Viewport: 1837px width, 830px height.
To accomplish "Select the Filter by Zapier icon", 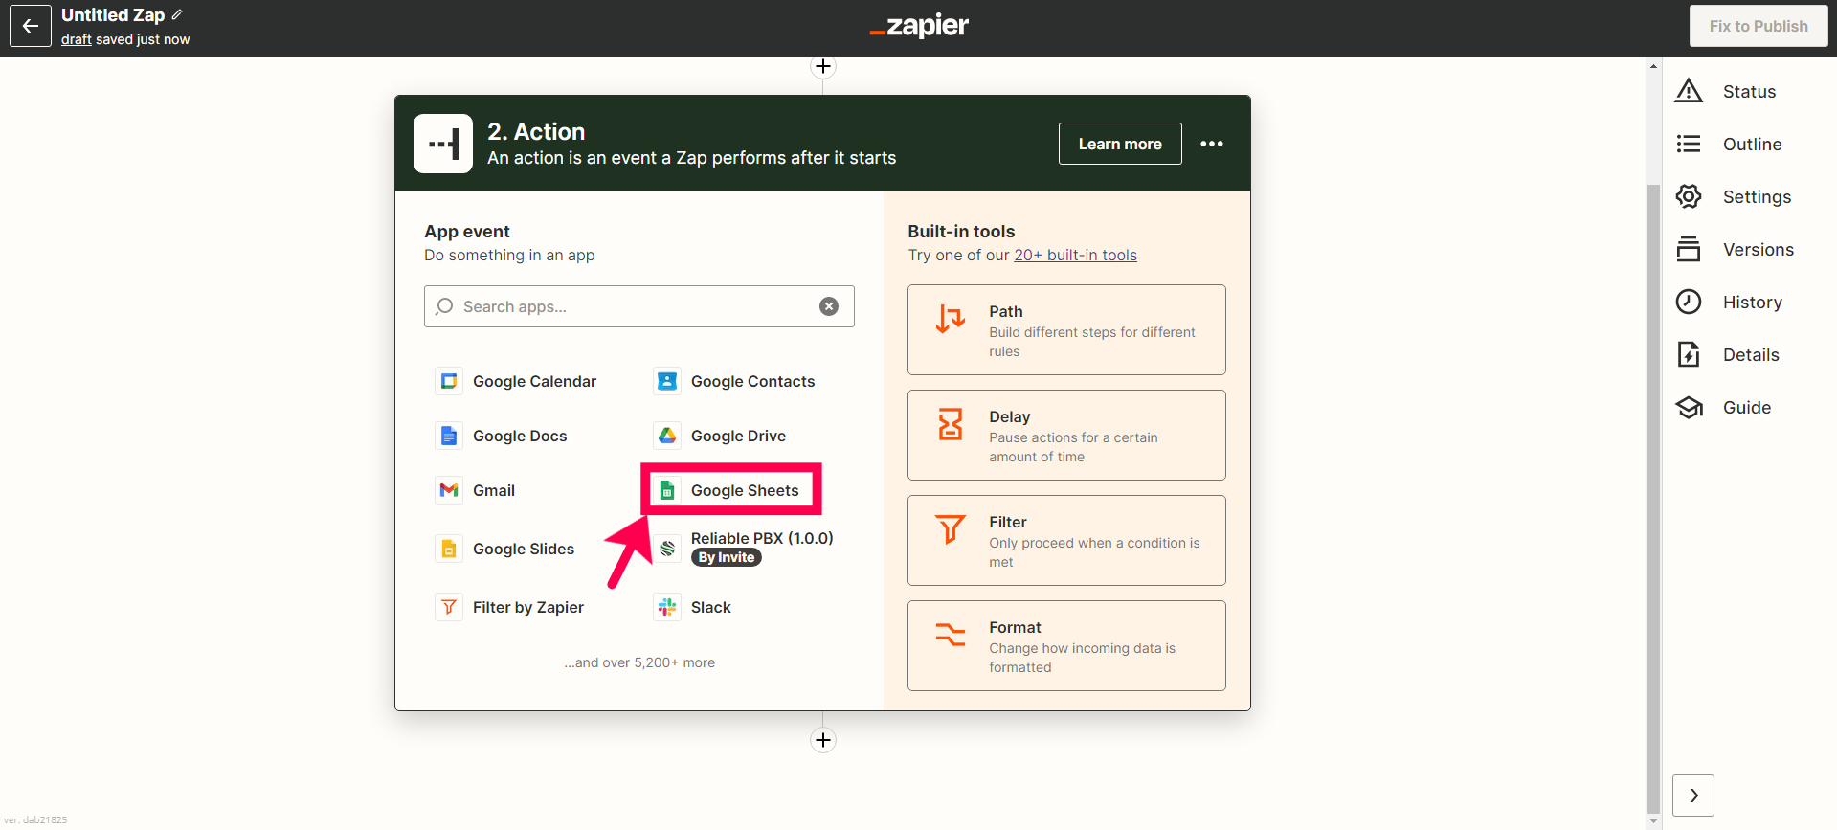I will pyautogui.click(x=449, y=607).
